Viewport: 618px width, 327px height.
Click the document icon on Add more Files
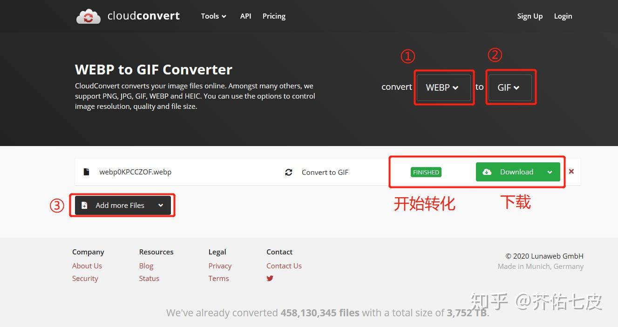tap(85, 205)
